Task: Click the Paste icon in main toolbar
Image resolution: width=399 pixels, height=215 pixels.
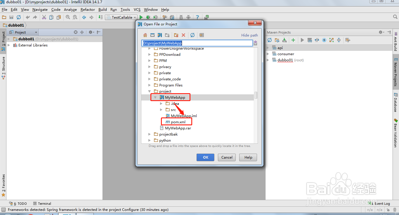Action: (59, 18)
